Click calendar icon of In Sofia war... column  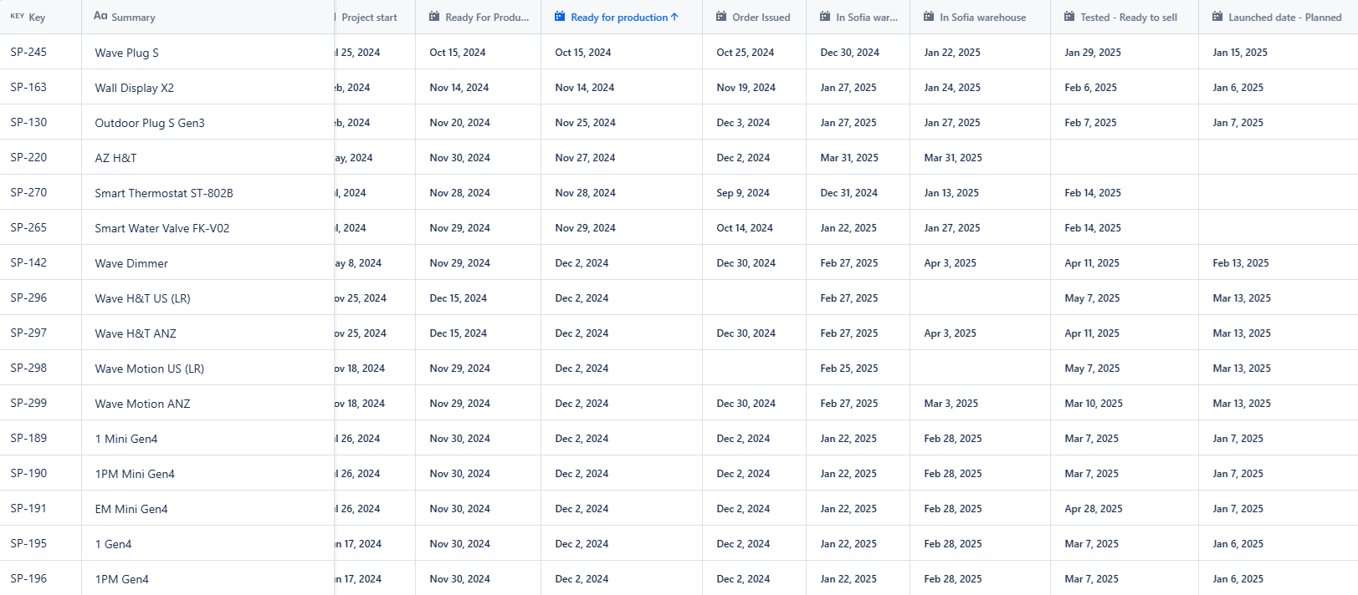tap(825, 16)
